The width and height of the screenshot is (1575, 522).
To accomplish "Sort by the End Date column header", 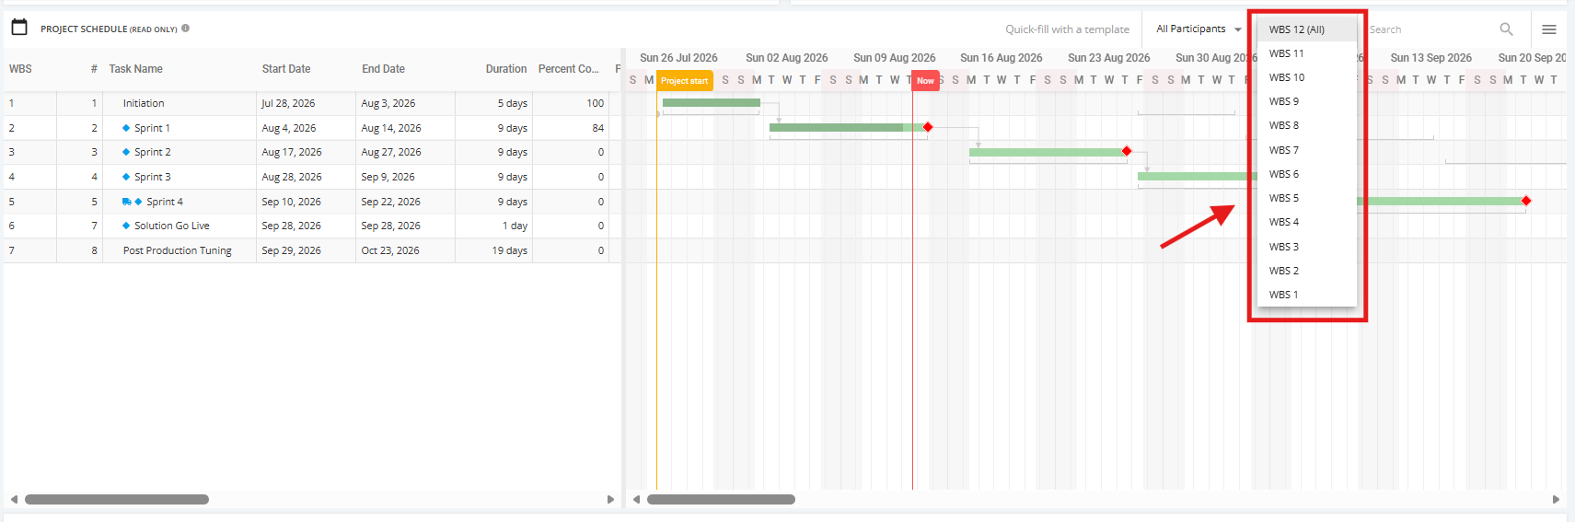I will (384, 69).
